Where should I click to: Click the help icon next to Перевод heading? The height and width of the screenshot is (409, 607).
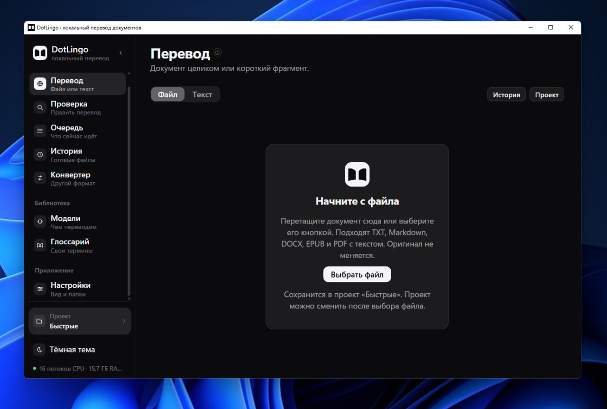point(218,53)
